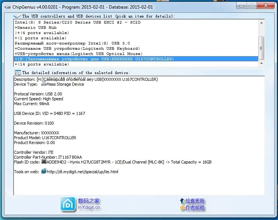Minimize the ChipGenius window
The height and width of the screenshot is (220, 278).
click(242, 6)
